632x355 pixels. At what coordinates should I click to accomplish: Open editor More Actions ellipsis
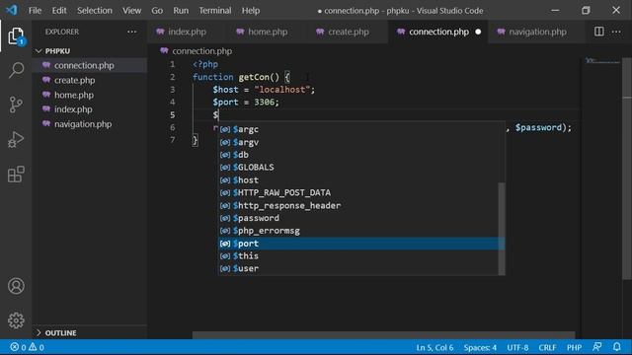click(x=616, y=32)
